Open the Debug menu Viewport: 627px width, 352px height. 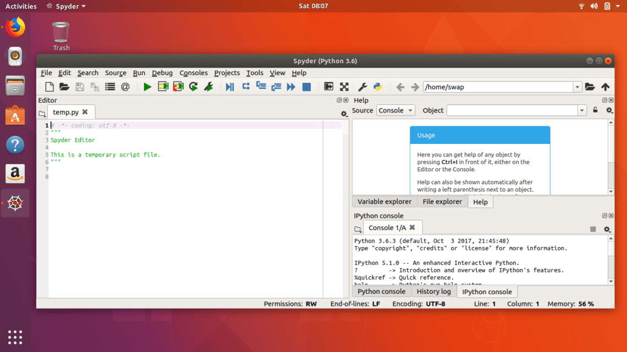click(x=162, y=72)
